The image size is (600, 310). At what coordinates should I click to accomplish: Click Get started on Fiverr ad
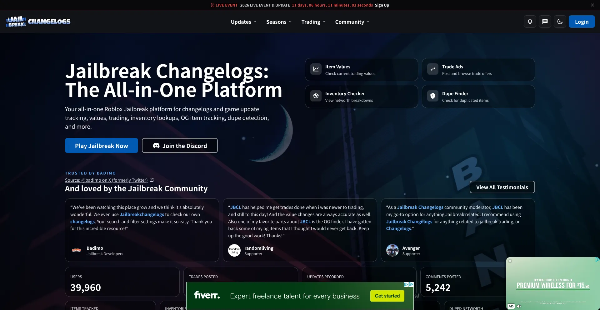click(x=387, y=296)
